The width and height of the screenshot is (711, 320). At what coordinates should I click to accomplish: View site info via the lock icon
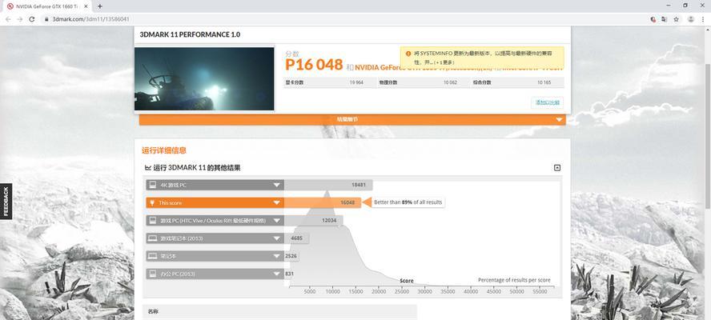click(46, 19)
